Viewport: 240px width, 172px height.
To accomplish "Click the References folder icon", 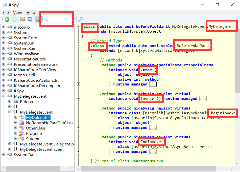I will pyautogui.click(x=15, y=101).
